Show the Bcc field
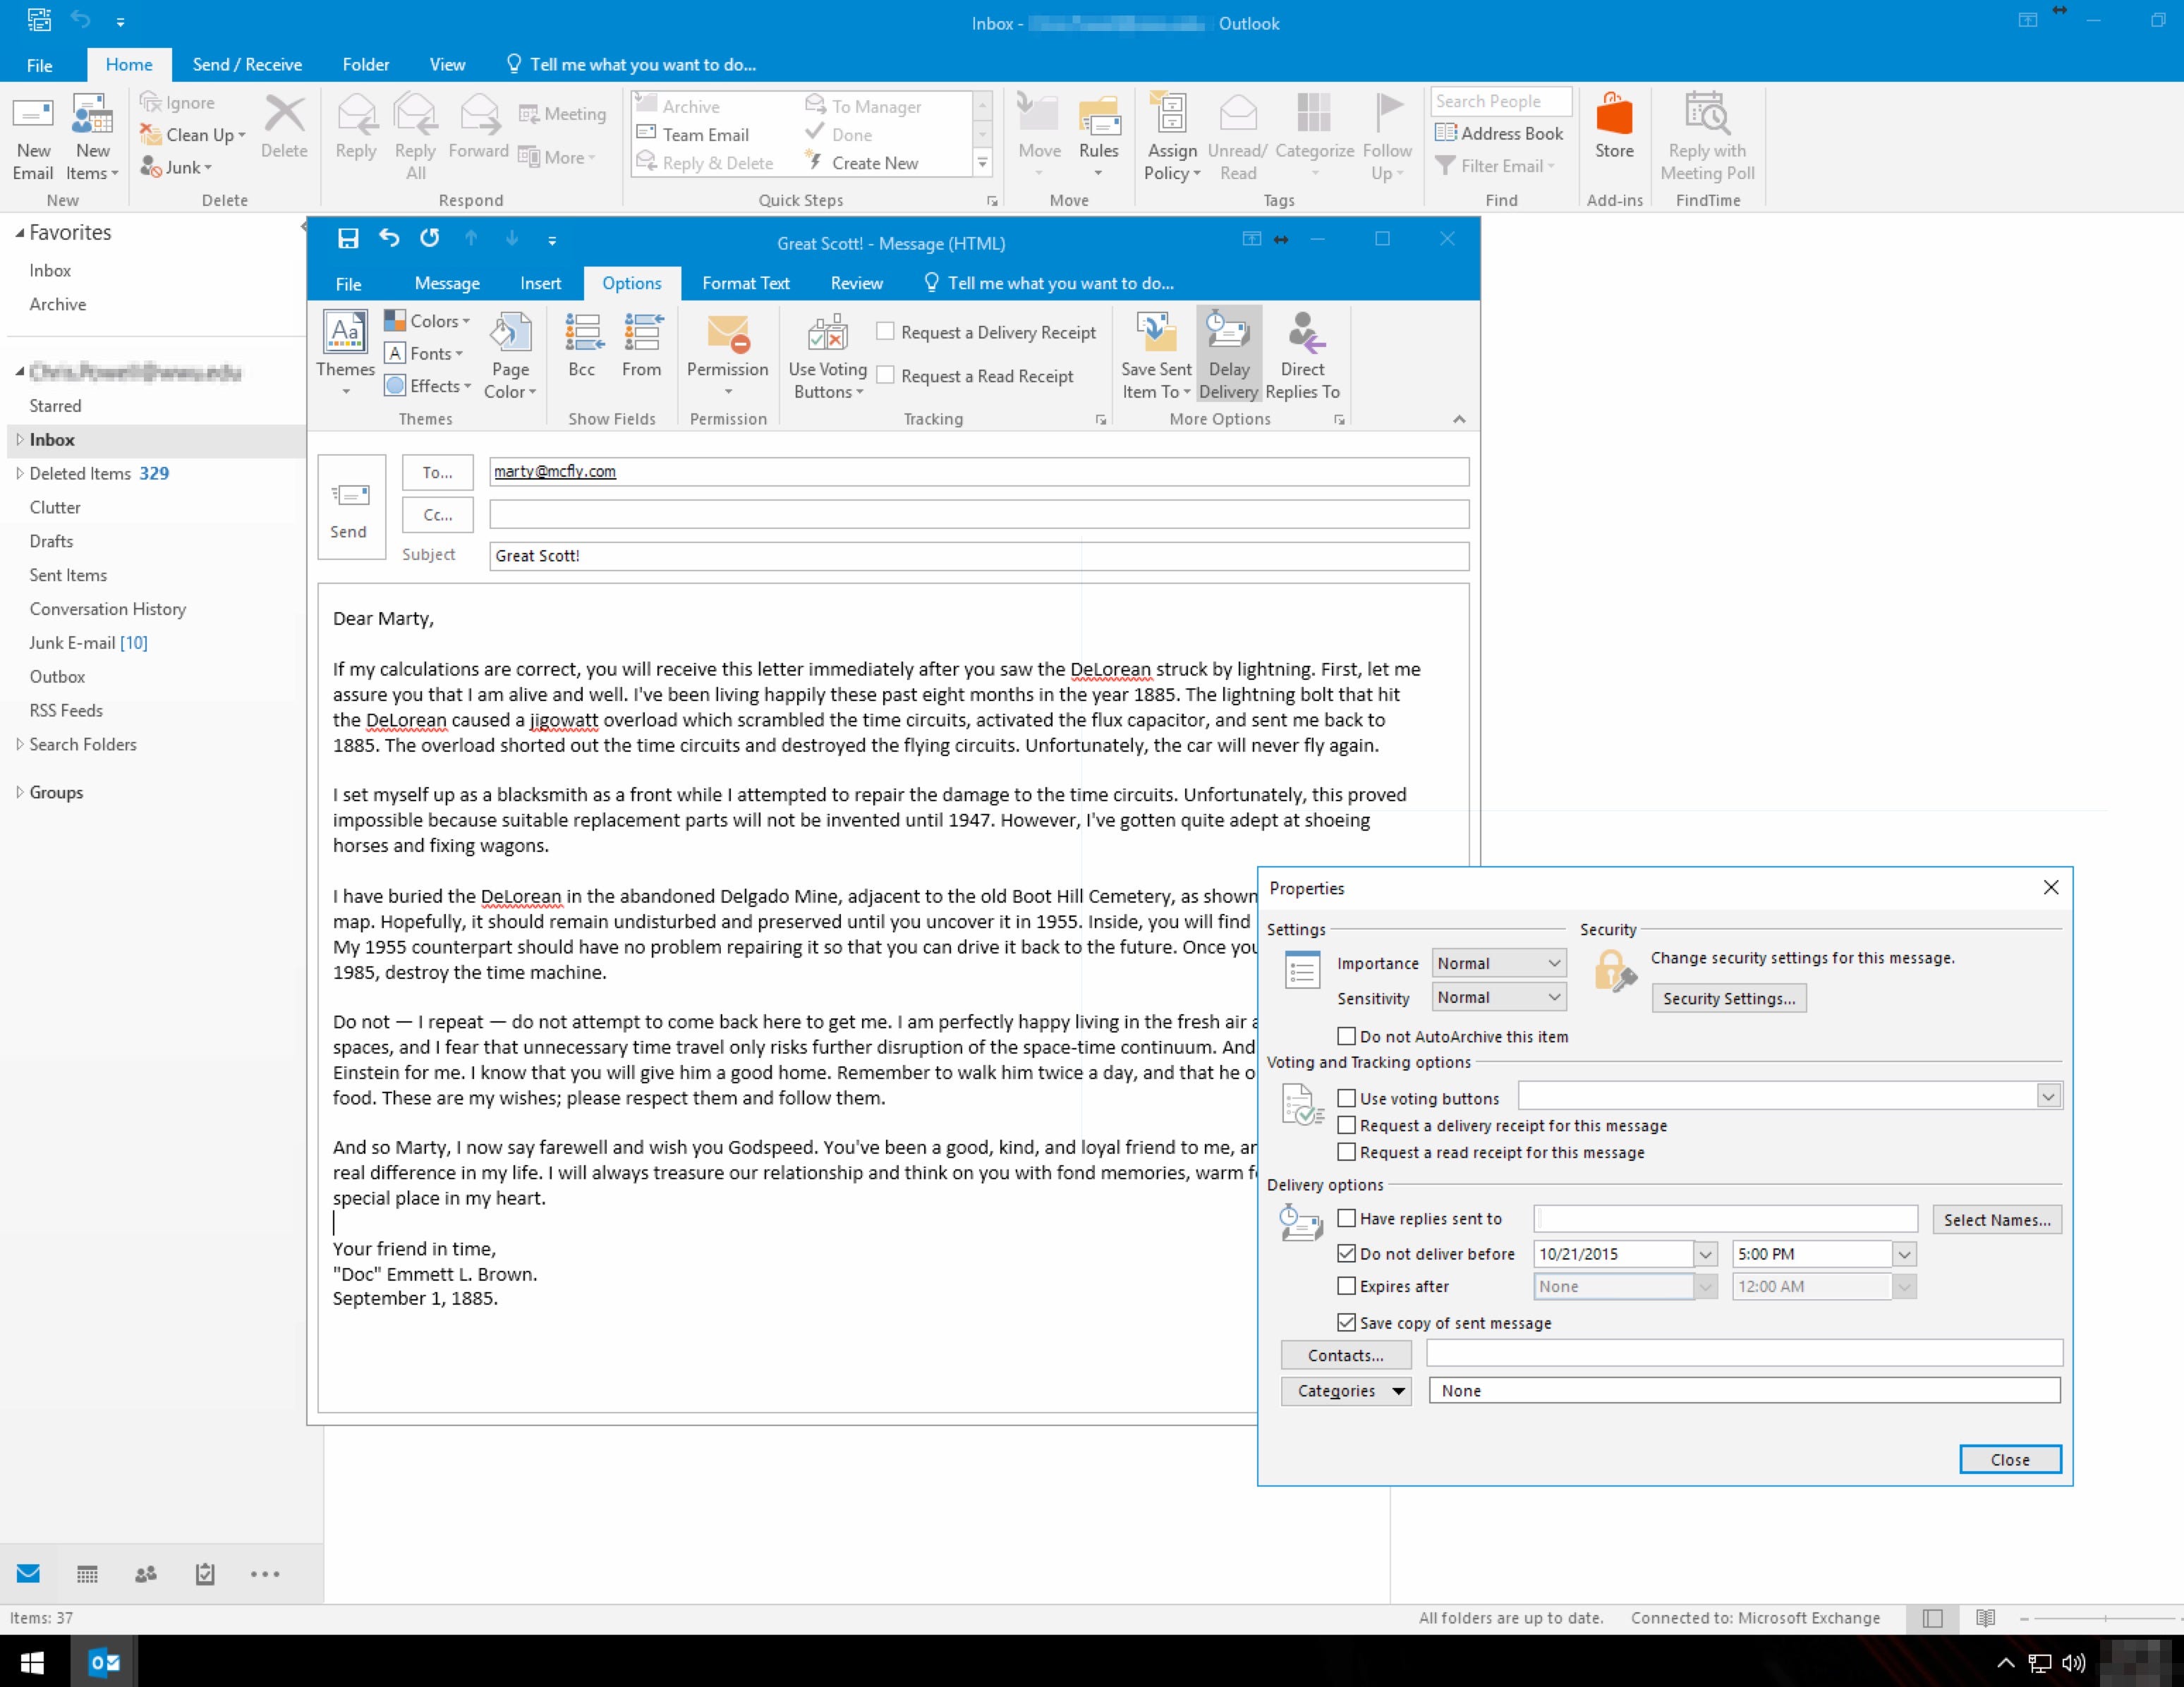Image resolution: width=2184 pixels, height=1687 pixels. (582, 345)
